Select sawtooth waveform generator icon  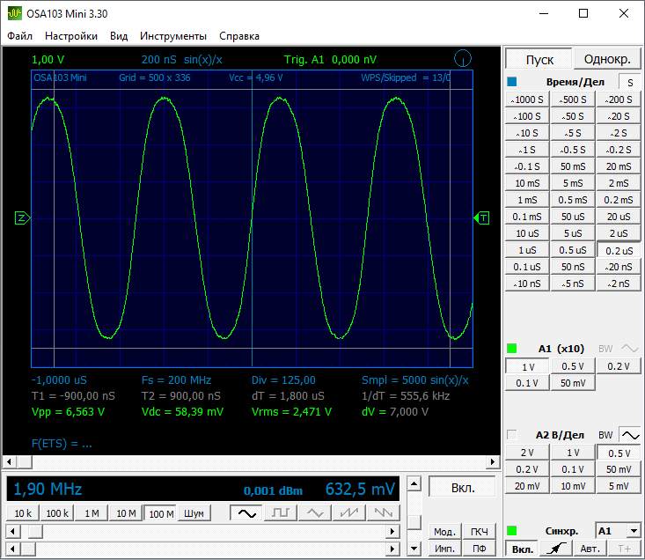coord(348,512)
